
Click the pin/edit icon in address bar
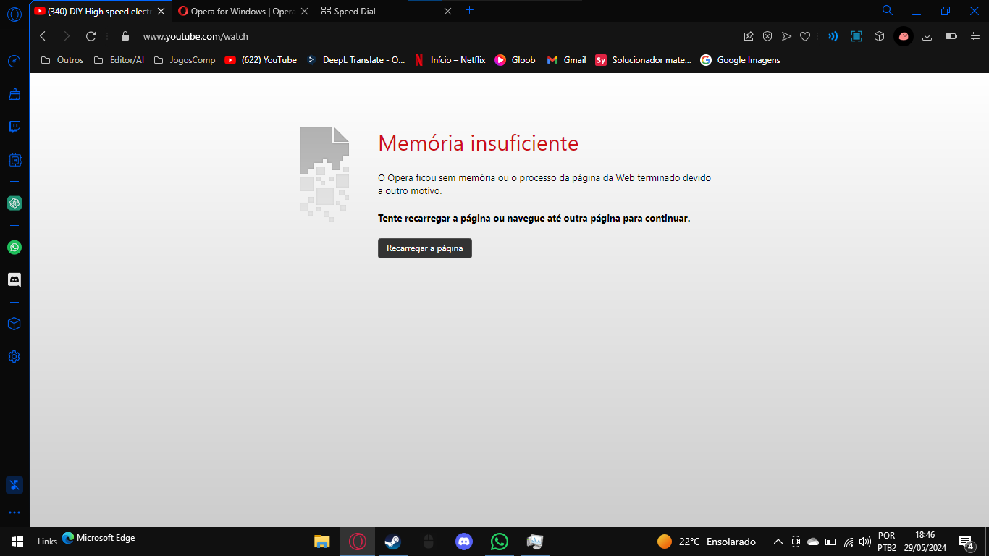[749, 36]
